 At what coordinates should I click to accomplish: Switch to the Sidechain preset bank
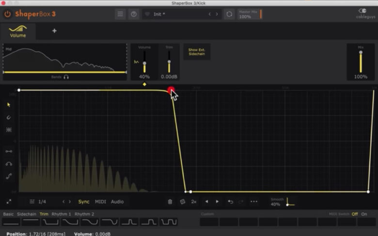(27, 214)
